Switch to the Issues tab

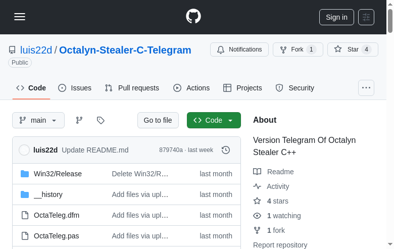[x=75, y=88]
